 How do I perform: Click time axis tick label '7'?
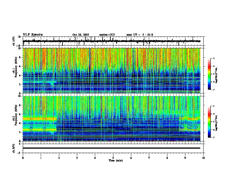click(x=149, y=158)
